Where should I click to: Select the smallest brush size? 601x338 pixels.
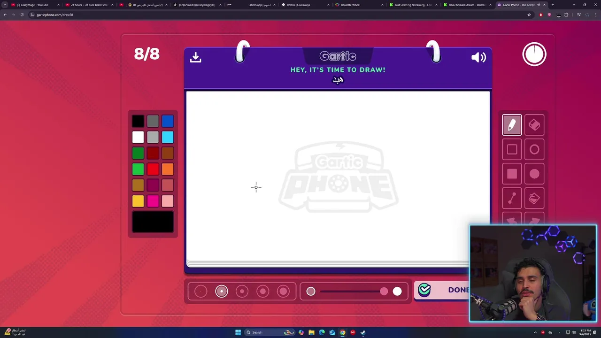(x=200, y=292)
